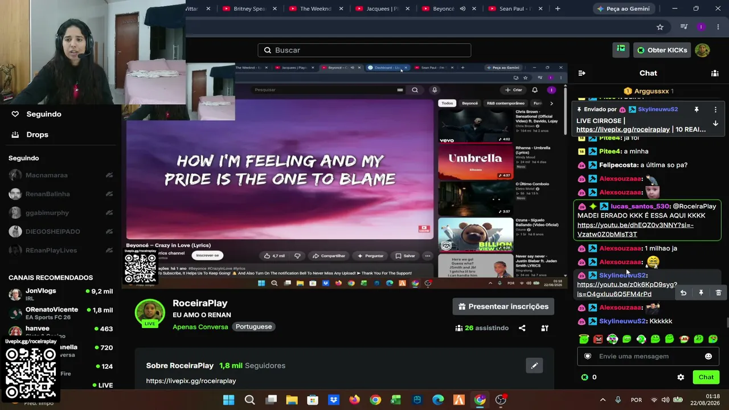Switch to the Jacquees tab
The image size is (729, 410).
tap(382, 9)
